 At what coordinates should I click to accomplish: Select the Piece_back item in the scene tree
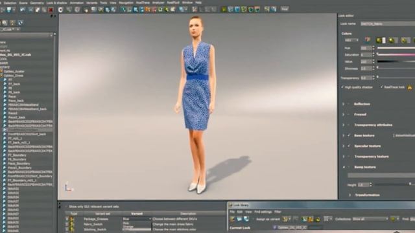(x=16, y=101)
